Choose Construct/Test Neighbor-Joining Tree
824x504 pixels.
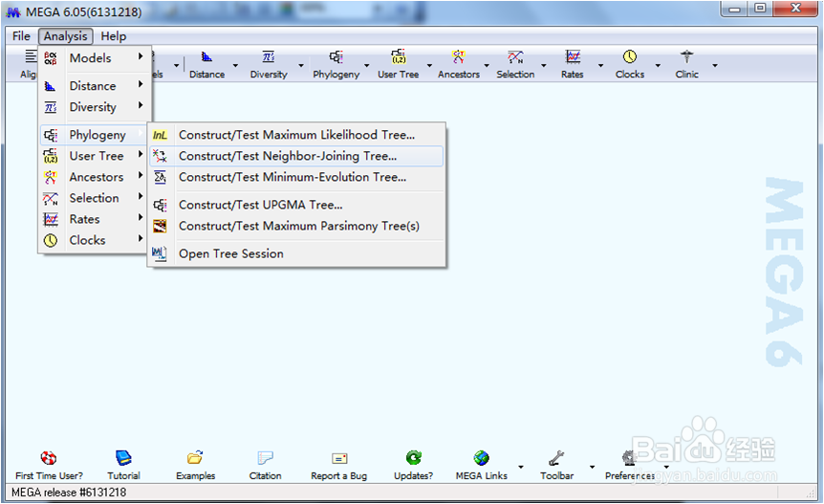point(296,156)
